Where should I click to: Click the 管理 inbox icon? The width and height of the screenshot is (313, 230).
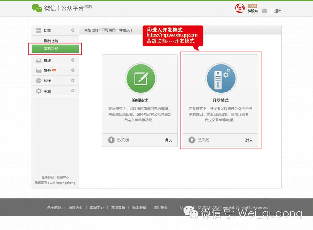pyautogui.click(x=39, y=60)
